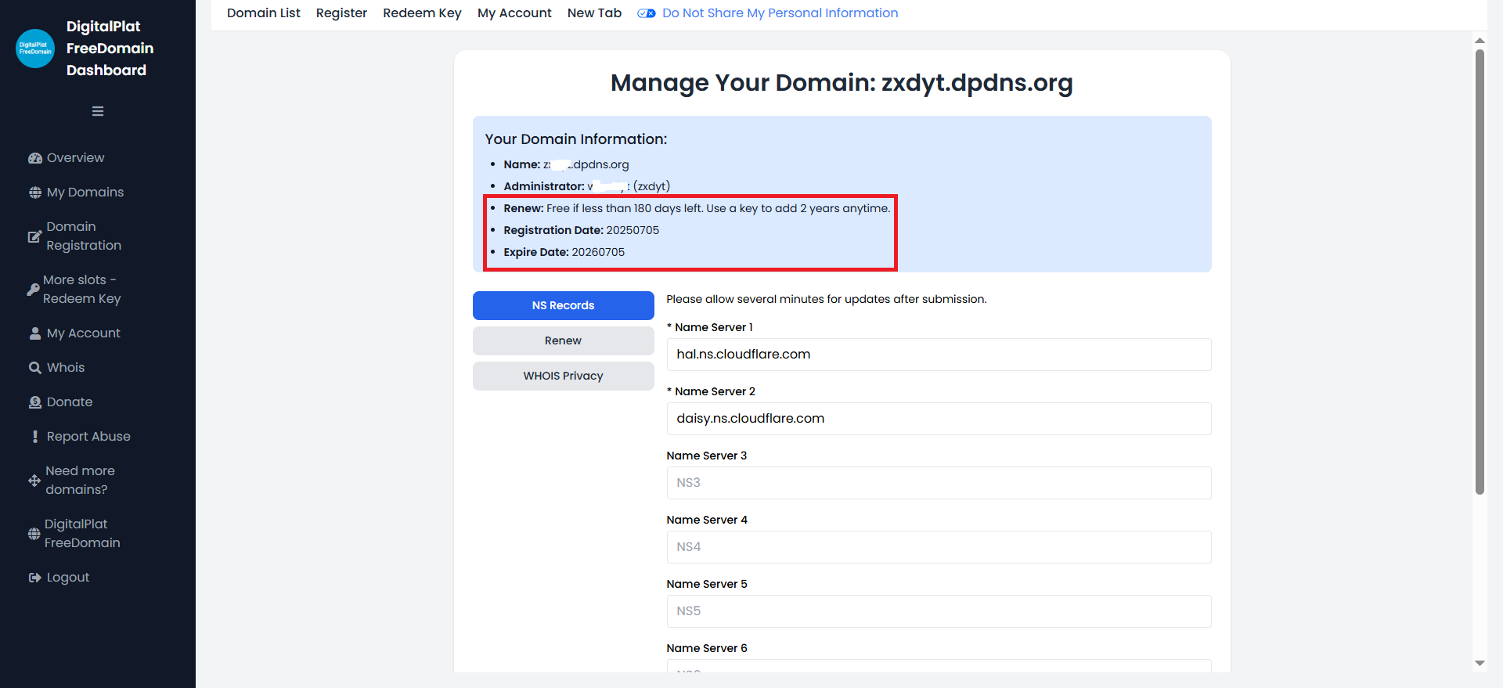The height and width of the screenshot is (688, 1503).
Task: Open Redeem Key in top navigation
Action: [x=422, y=13]
